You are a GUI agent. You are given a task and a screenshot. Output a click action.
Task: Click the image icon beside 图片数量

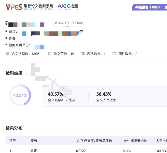114,54
